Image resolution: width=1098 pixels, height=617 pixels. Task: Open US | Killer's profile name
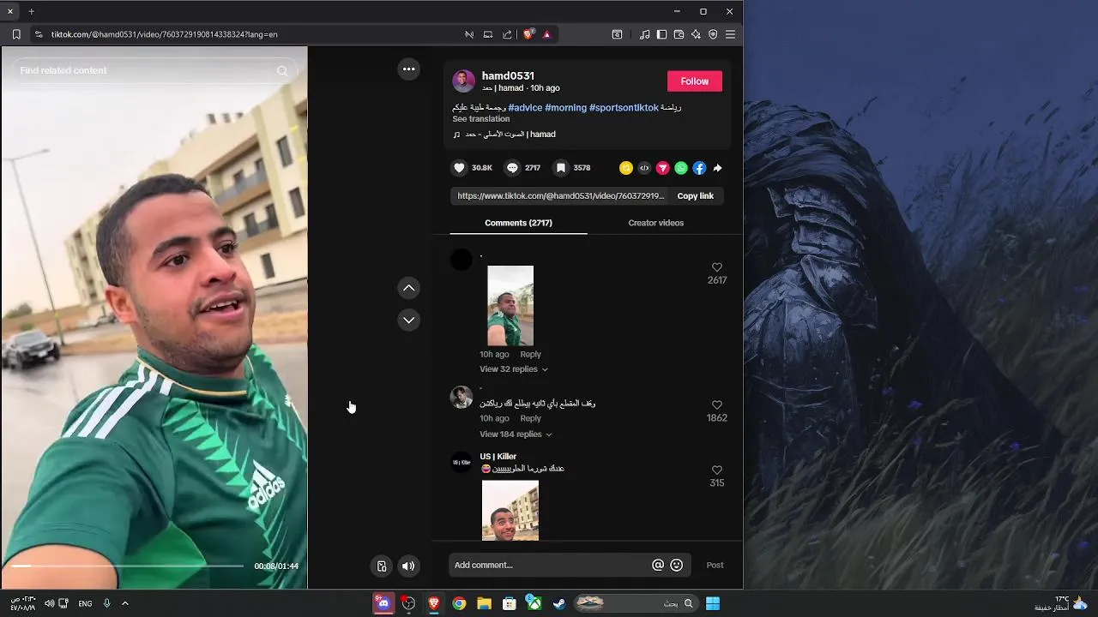(498, 457)
